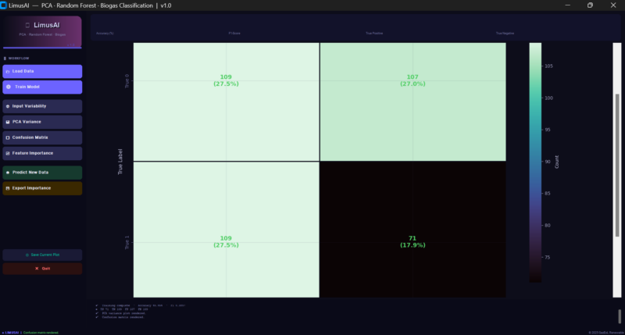Image resolution: width=625 pixels, height=335 pixels.
Task: Display the Confusion Matrix view
Action: click(x=42, y=137)
